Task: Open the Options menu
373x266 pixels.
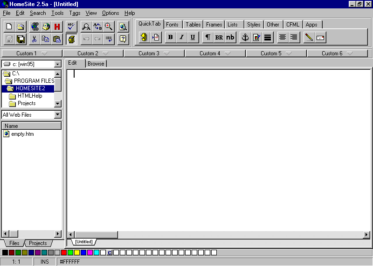Action: pos(111,13)
